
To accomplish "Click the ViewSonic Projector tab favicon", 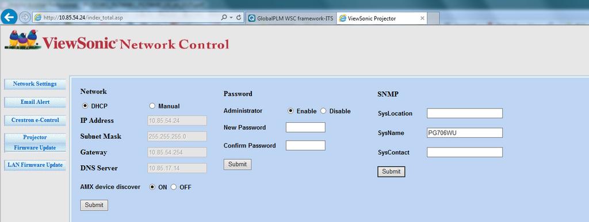I will coord(343,18).
